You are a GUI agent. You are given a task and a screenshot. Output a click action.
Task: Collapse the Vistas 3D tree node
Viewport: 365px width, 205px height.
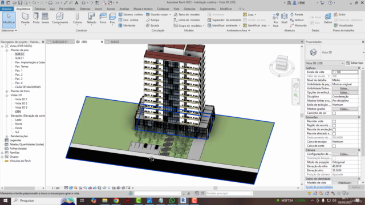pos(7,95)
